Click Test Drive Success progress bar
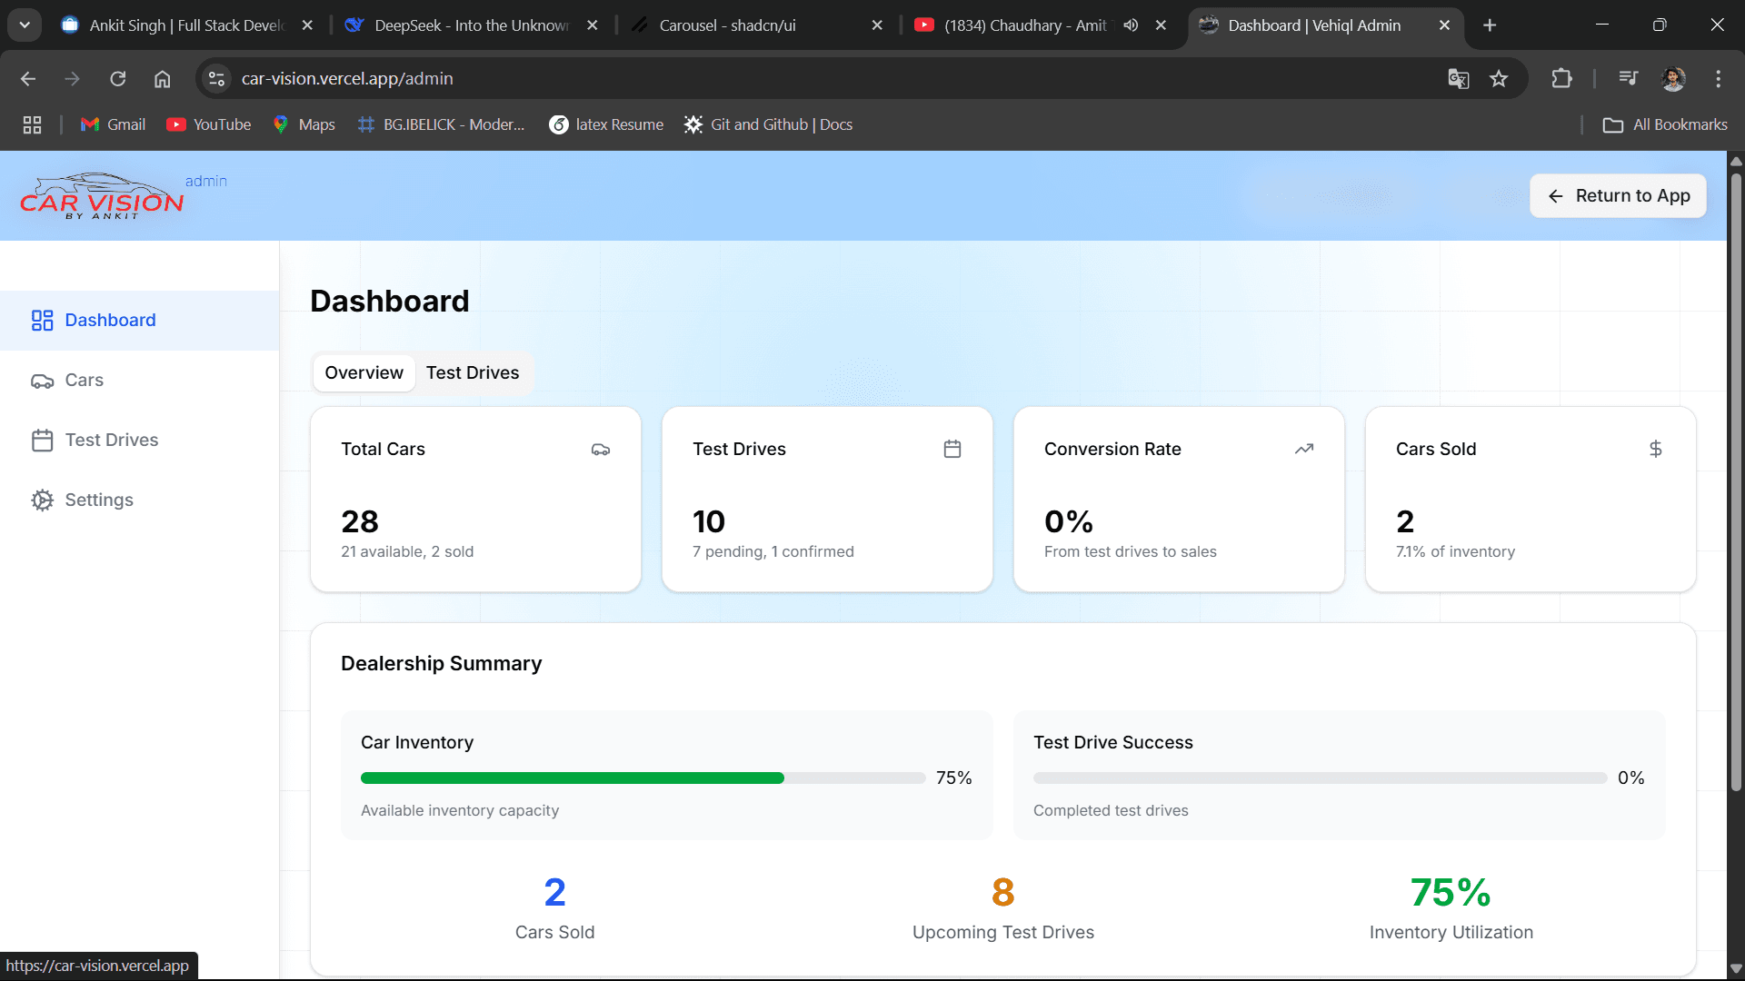The height and width of the screenshot is (981, 1745). (1320, 778)
